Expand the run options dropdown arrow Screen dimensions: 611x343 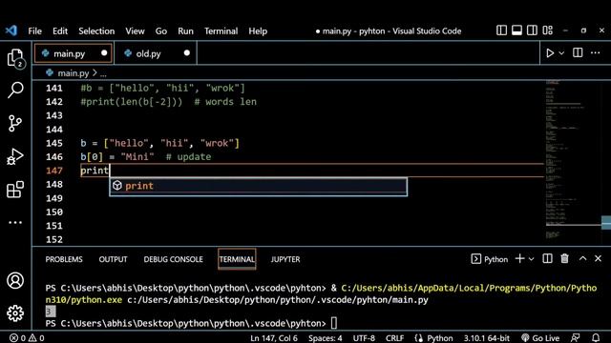561,53
